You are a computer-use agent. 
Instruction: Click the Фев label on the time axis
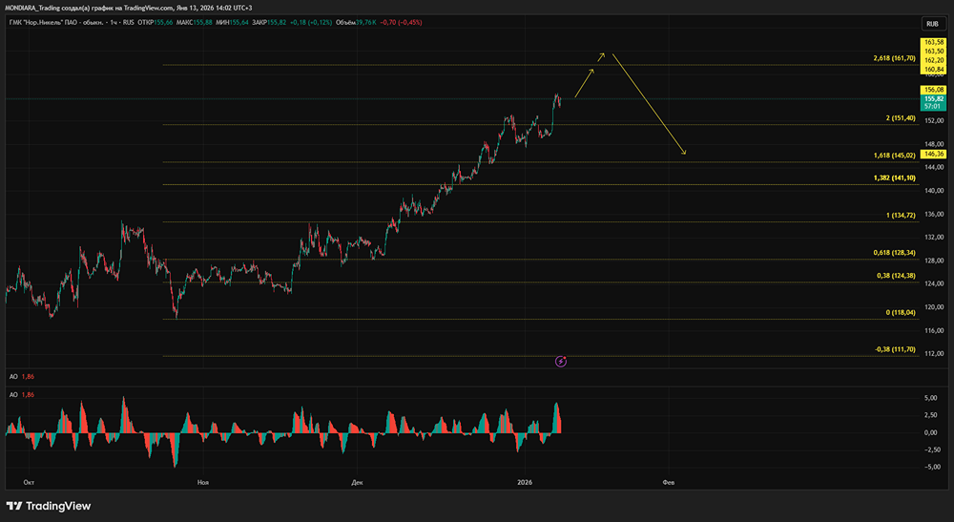(668, 483)
